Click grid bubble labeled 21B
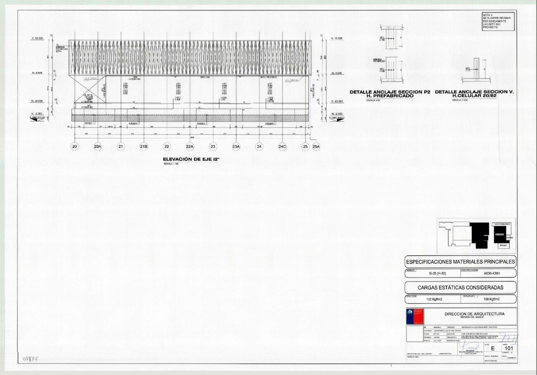This screenshot has height=375, width=537. coord(144,147)
